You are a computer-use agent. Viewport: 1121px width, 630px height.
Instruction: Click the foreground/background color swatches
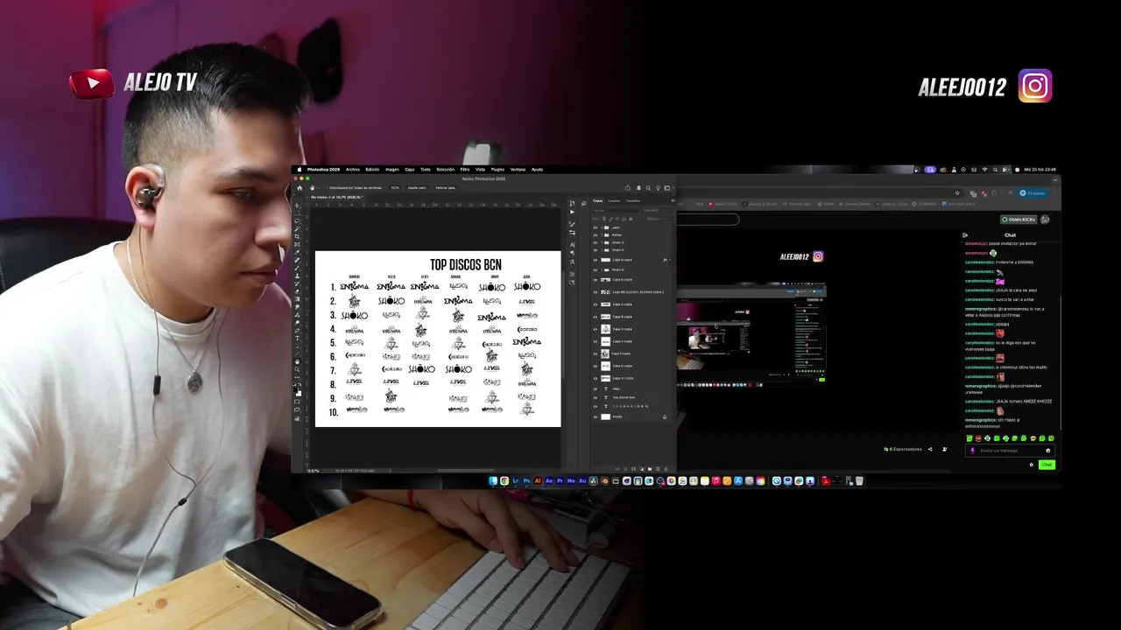[297, 392]
